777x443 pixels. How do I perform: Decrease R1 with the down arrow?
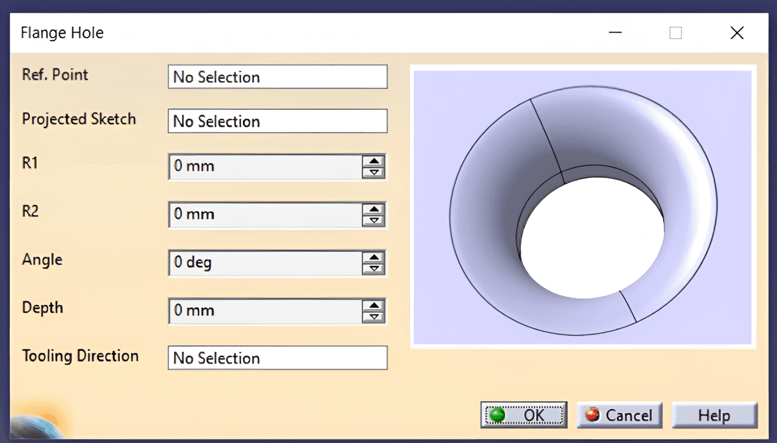374,172
